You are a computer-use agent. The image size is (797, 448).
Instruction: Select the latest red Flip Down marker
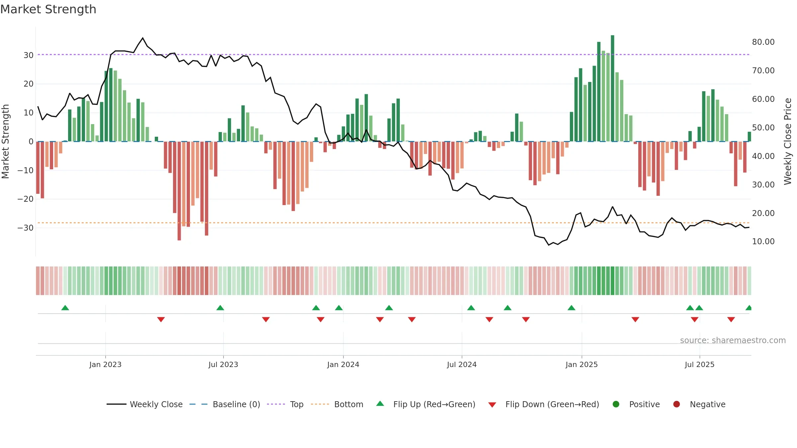[x=731, y=320]
